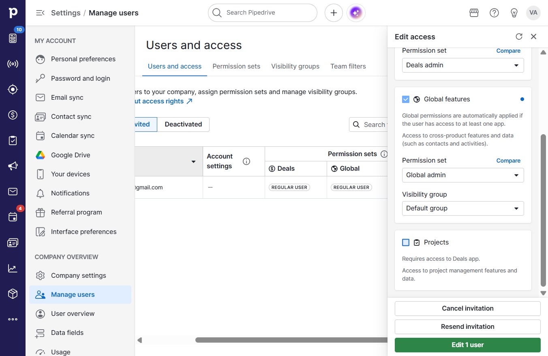Open Your devices settings
548x356 pixels.
[x=80, y=174]
